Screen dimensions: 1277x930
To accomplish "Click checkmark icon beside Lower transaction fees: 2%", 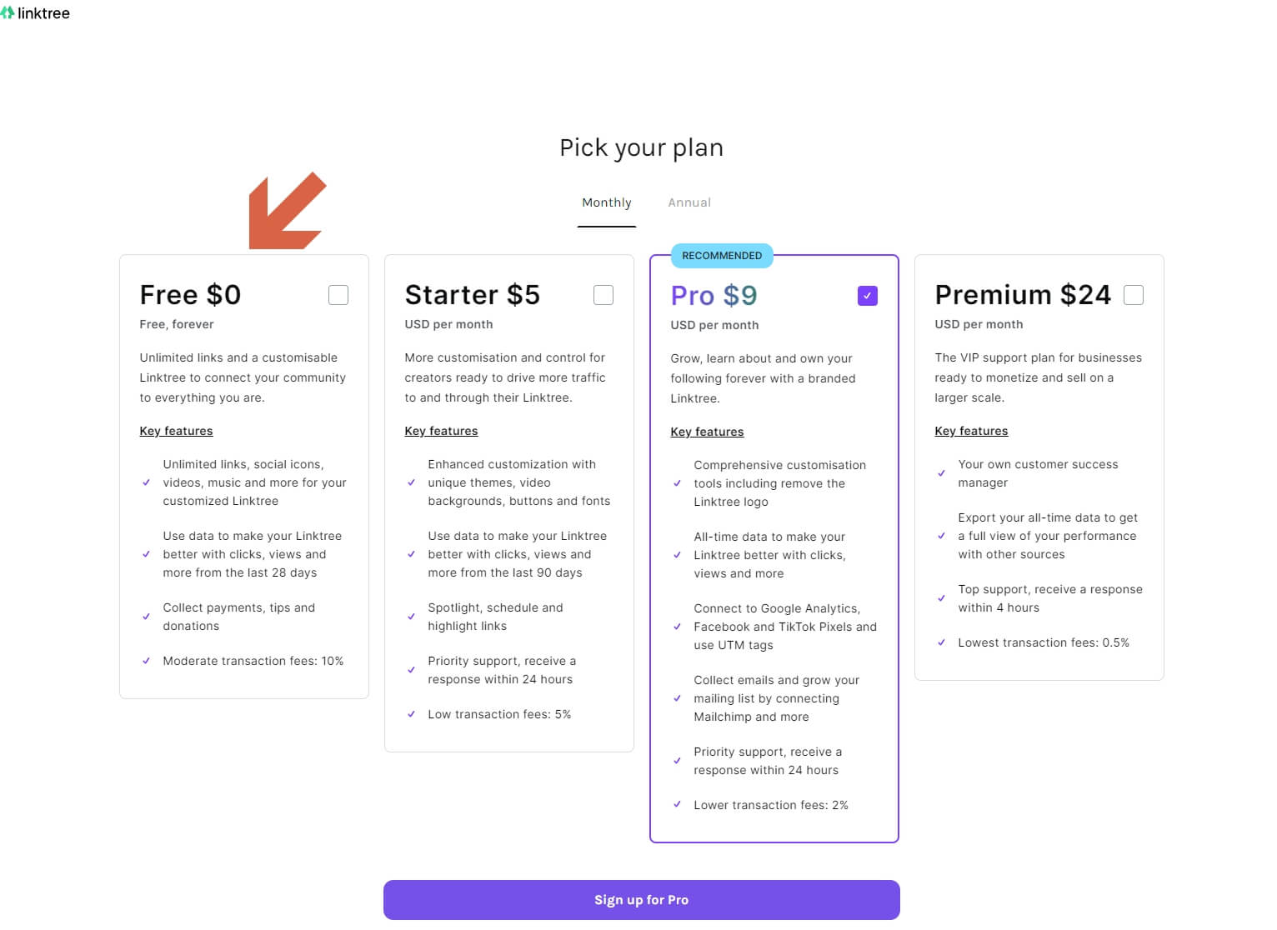I will point(678,805).
